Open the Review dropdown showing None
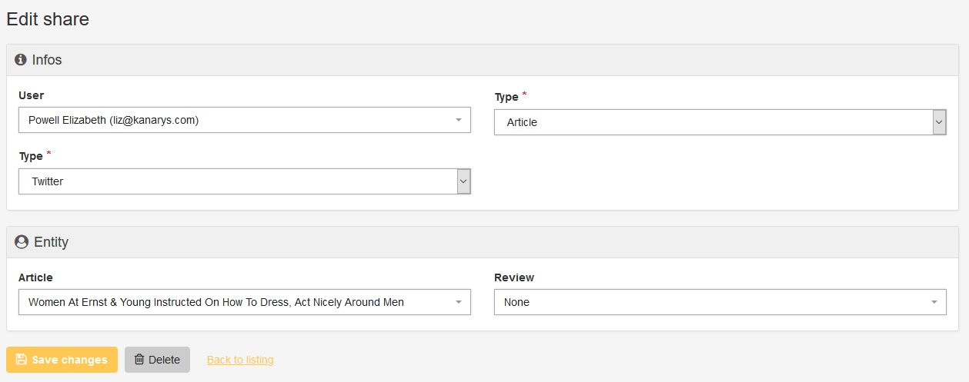 [720, 302]
